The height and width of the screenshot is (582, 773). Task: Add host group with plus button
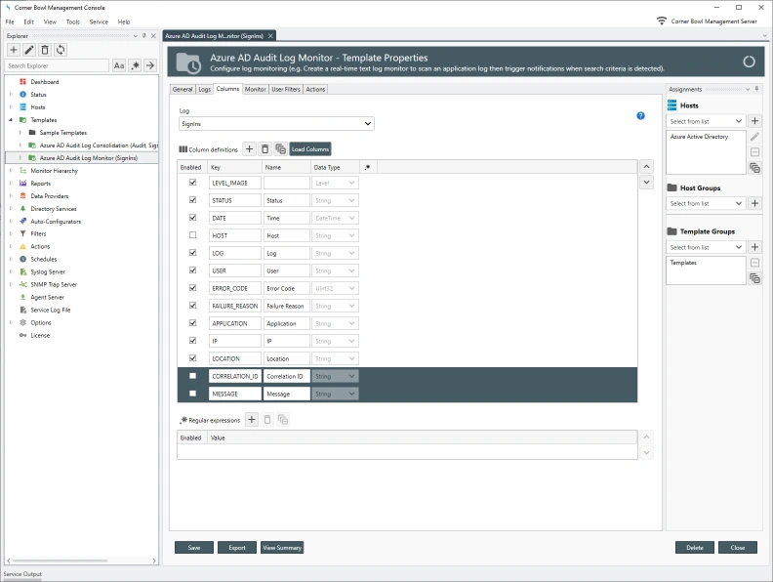pos(754,203)
